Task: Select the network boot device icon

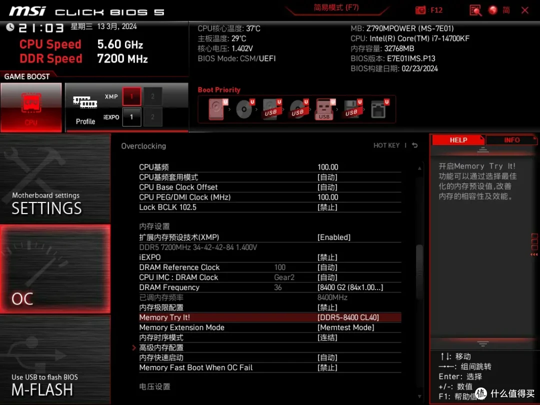Action: coord(379,109)
